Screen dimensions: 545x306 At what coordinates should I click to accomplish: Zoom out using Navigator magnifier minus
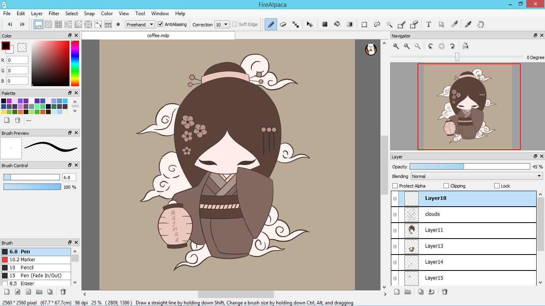click(407, 46)
